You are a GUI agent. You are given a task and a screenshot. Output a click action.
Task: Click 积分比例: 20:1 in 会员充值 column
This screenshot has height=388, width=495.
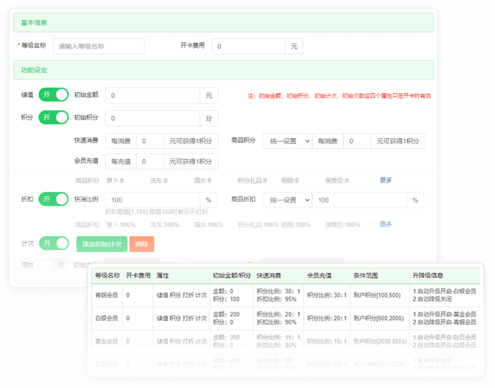[x=327, y=318]
